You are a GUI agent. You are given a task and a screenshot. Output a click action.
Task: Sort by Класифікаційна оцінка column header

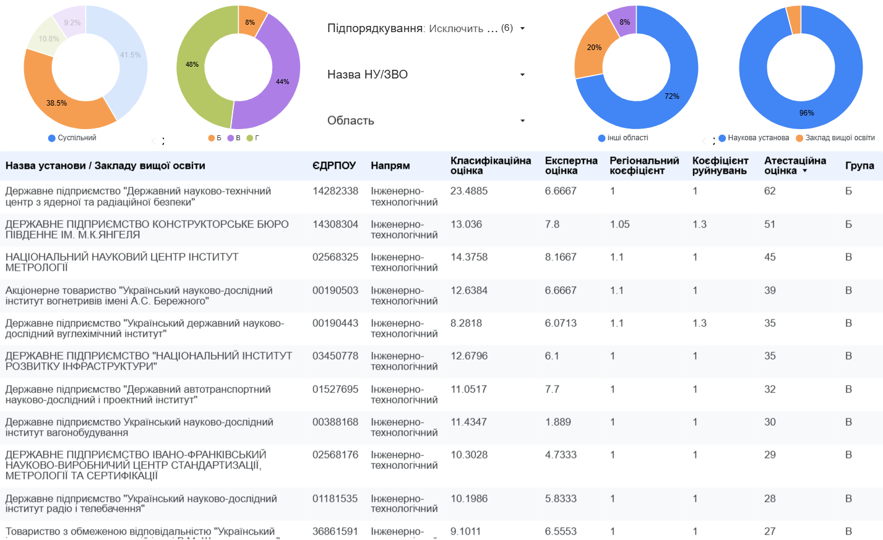490,166
